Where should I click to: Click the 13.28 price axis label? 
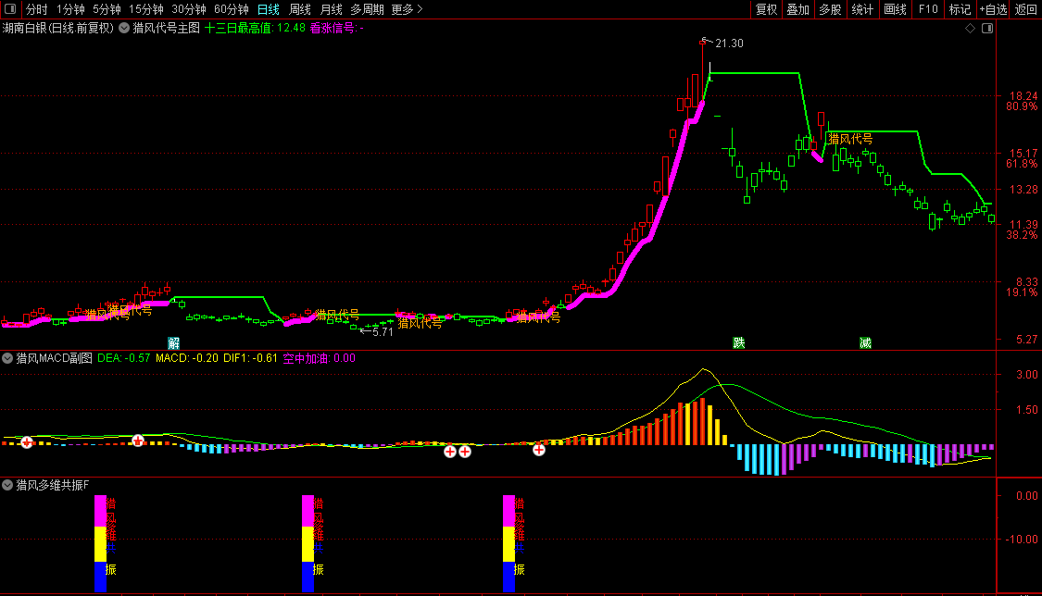1023,190
